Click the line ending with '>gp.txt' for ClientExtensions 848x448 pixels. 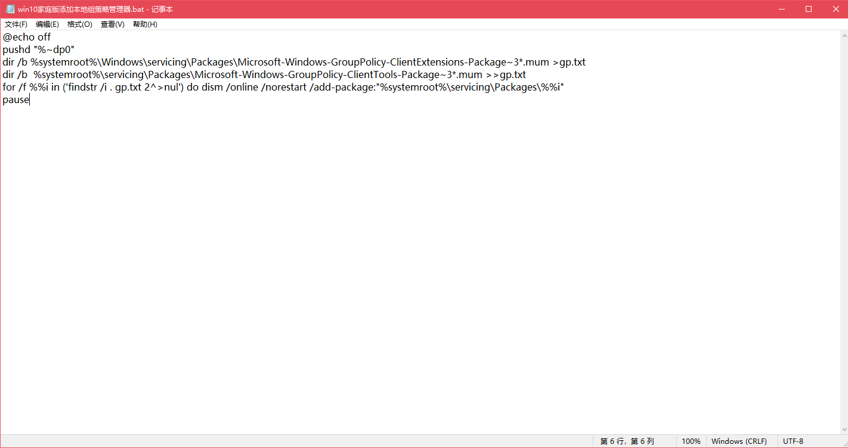tap(294, 62)
